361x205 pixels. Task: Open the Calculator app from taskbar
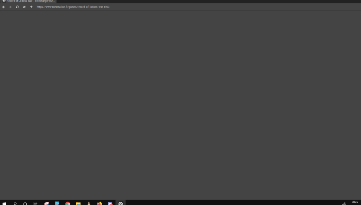click(57, 204)
